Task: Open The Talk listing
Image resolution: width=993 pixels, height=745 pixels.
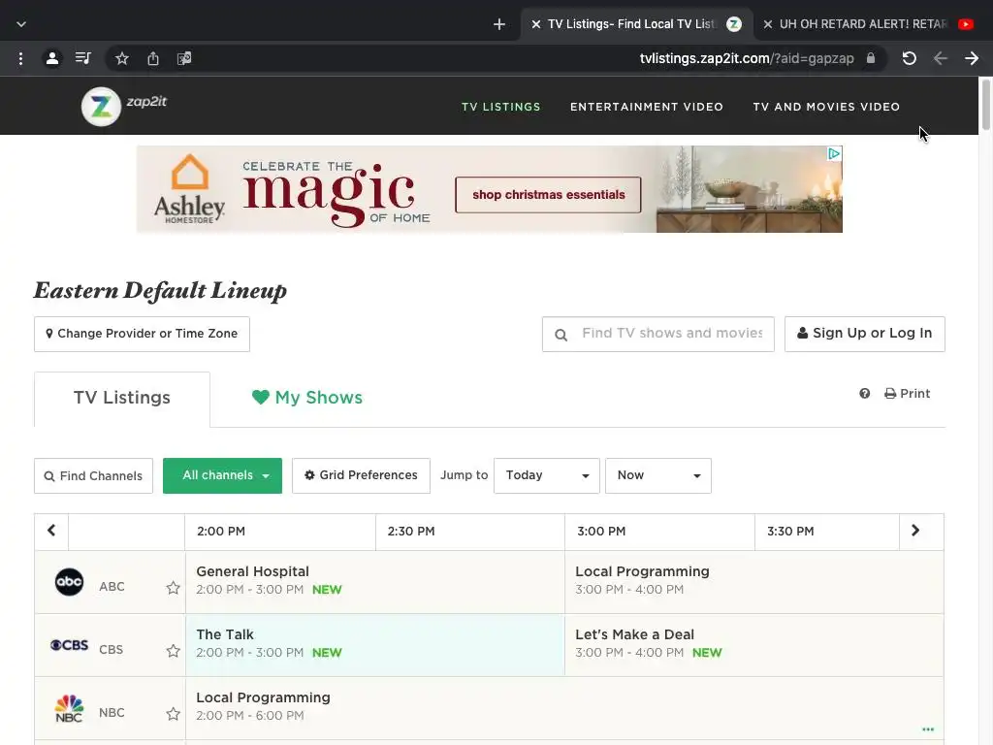Action: (375, 645)
